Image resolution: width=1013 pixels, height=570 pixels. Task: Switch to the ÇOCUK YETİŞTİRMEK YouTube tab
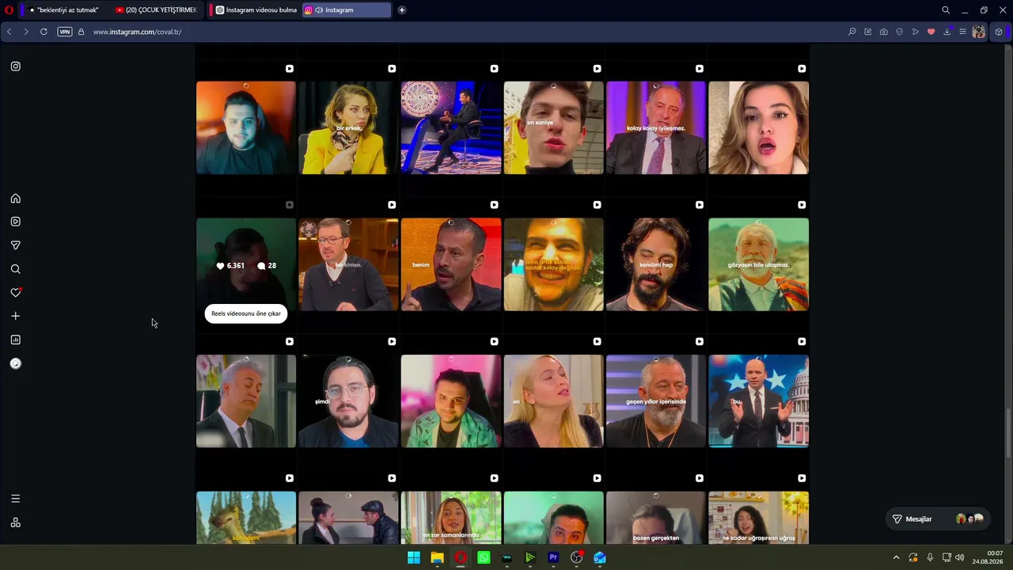(x=157, y=10)
